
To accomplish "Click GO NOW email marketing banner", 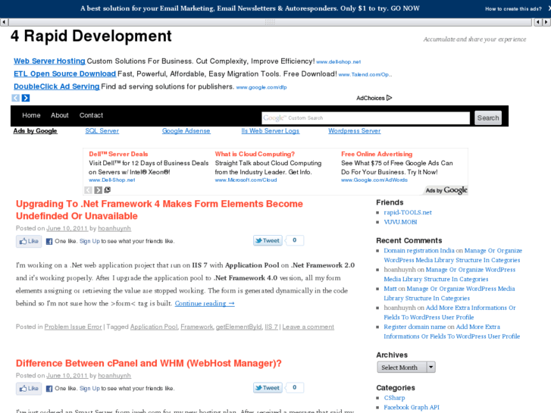I will pos(250,8).
